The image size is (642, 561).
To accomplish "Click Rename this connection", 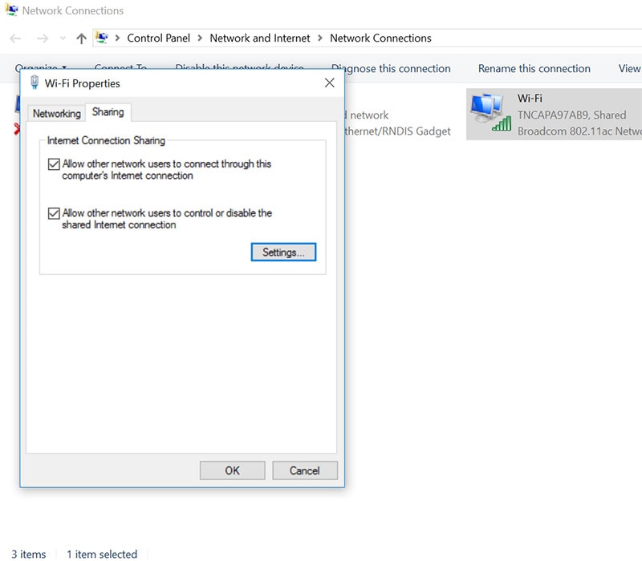I will tap(534, 69).
